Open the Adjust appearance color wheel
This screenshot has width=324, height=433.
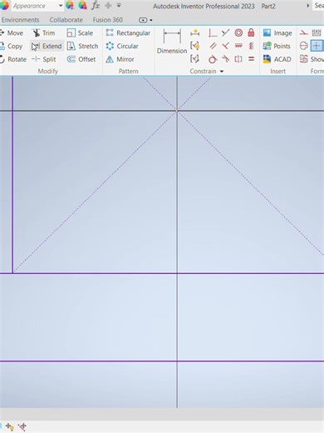[70, 5]
